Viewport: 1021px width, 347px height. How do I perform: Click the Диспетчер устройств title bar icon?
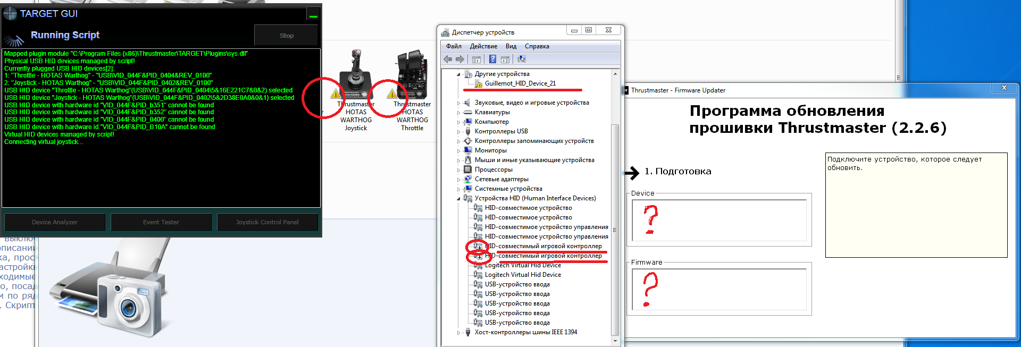point(446,32)
